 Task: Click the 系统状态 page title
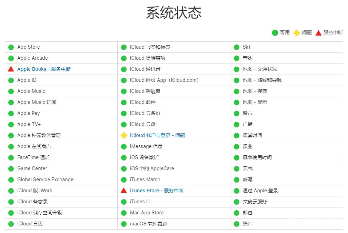[174, 12]
